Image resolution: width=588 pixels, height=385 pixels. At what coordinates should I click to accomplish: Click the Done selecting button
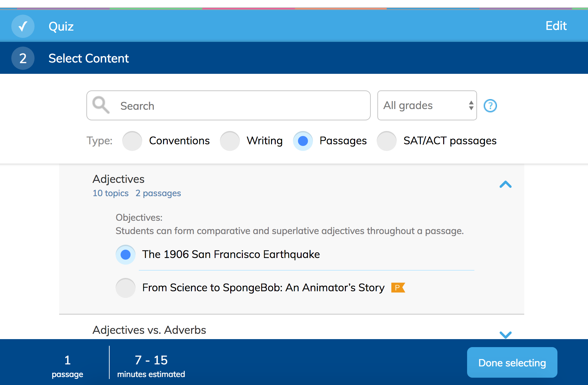[x=512, y=362]
